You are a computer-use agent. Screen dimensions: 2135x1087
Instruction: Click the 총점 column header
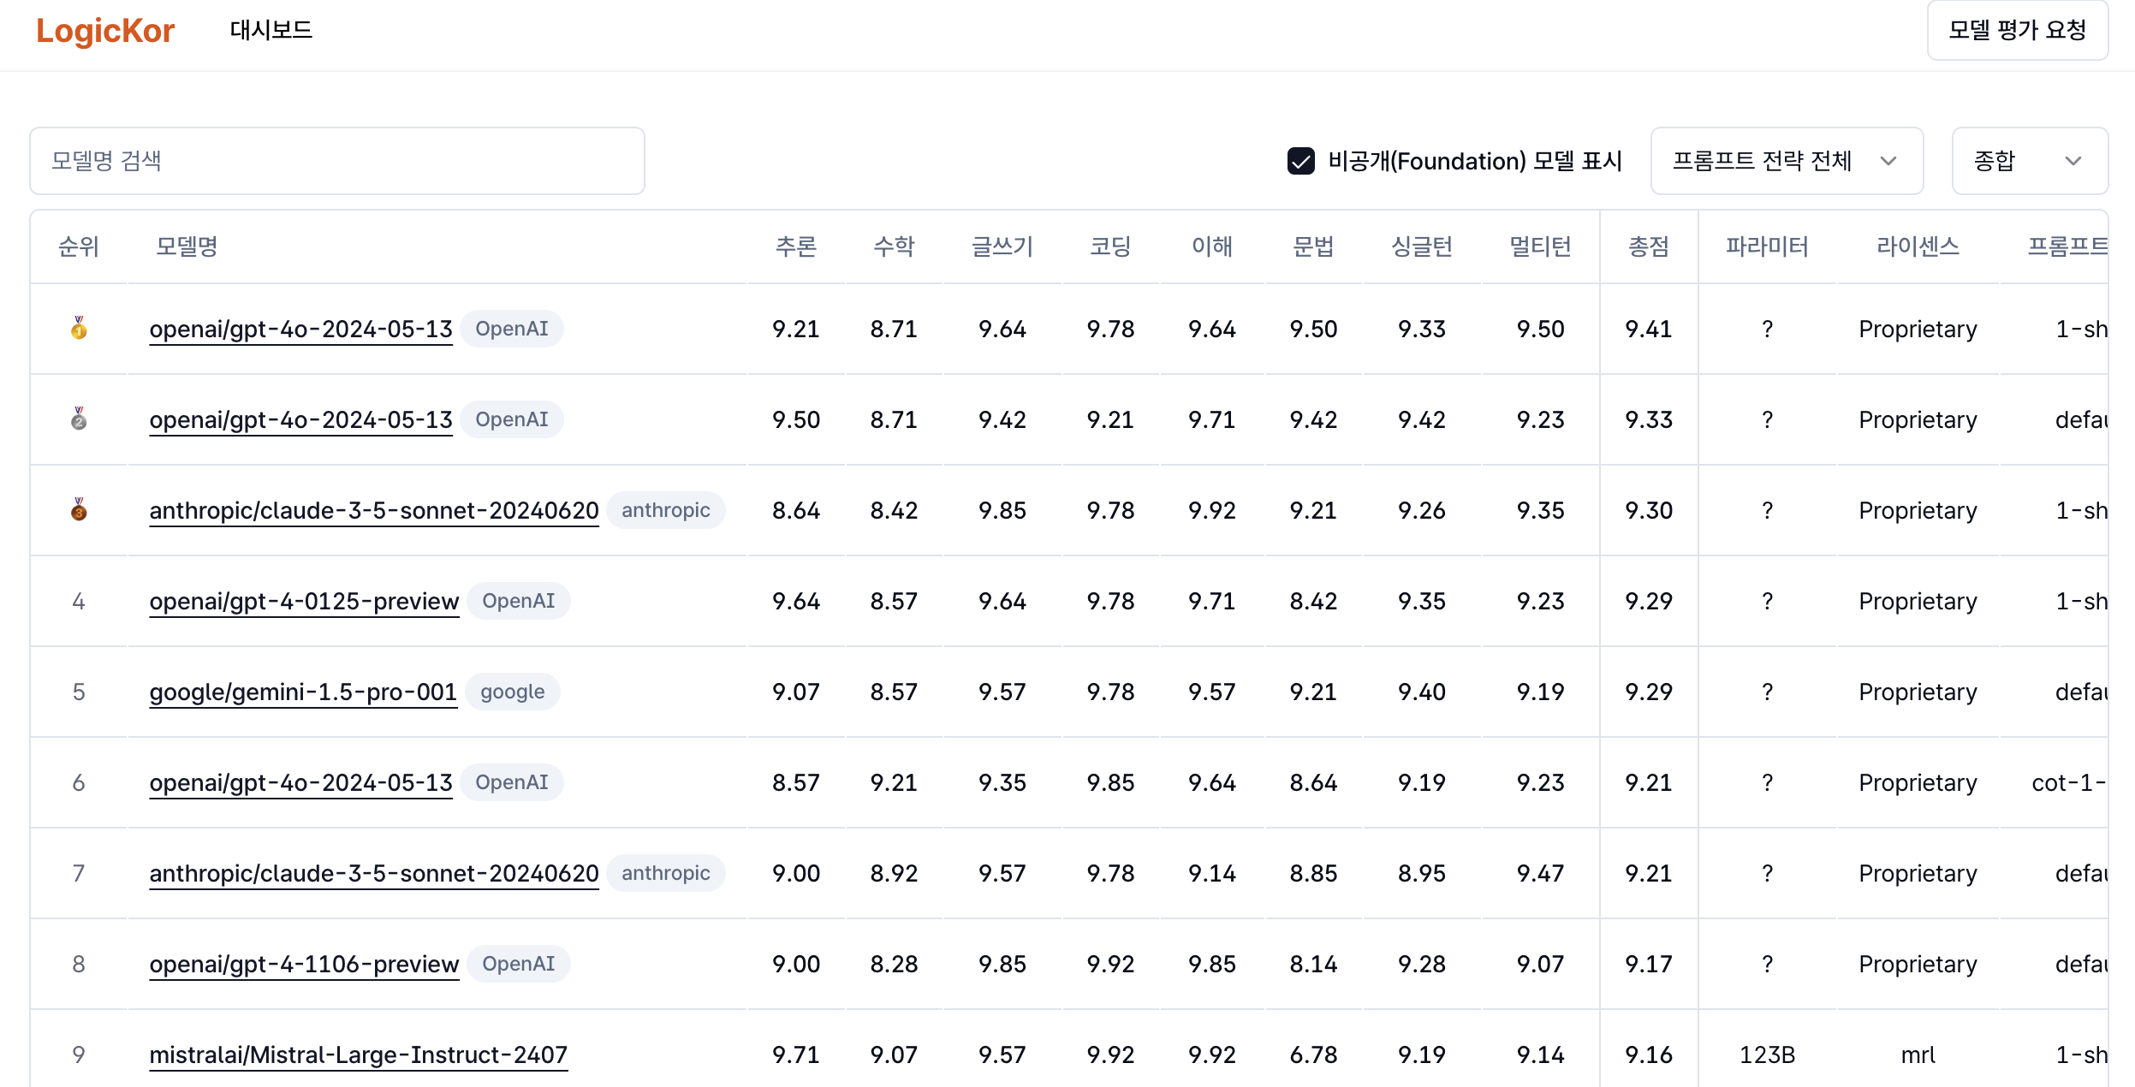point(1648,247)
